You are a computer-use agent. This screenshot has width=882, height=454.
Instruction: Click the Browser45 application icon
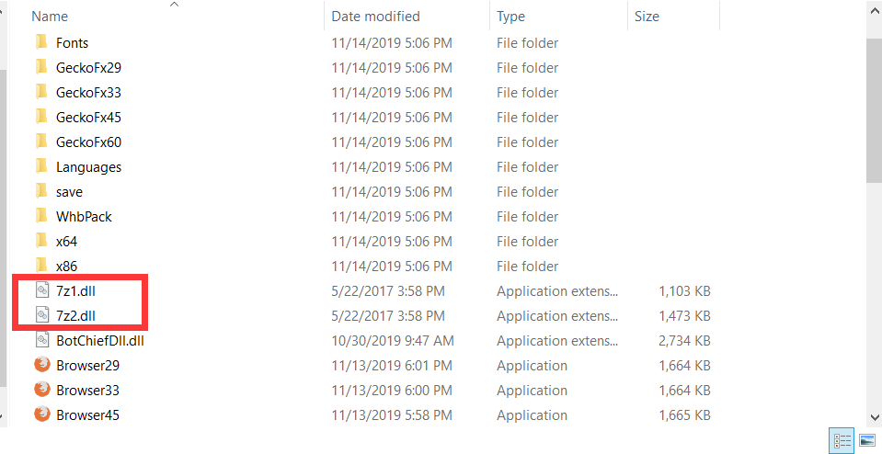[x=41, y=414]
